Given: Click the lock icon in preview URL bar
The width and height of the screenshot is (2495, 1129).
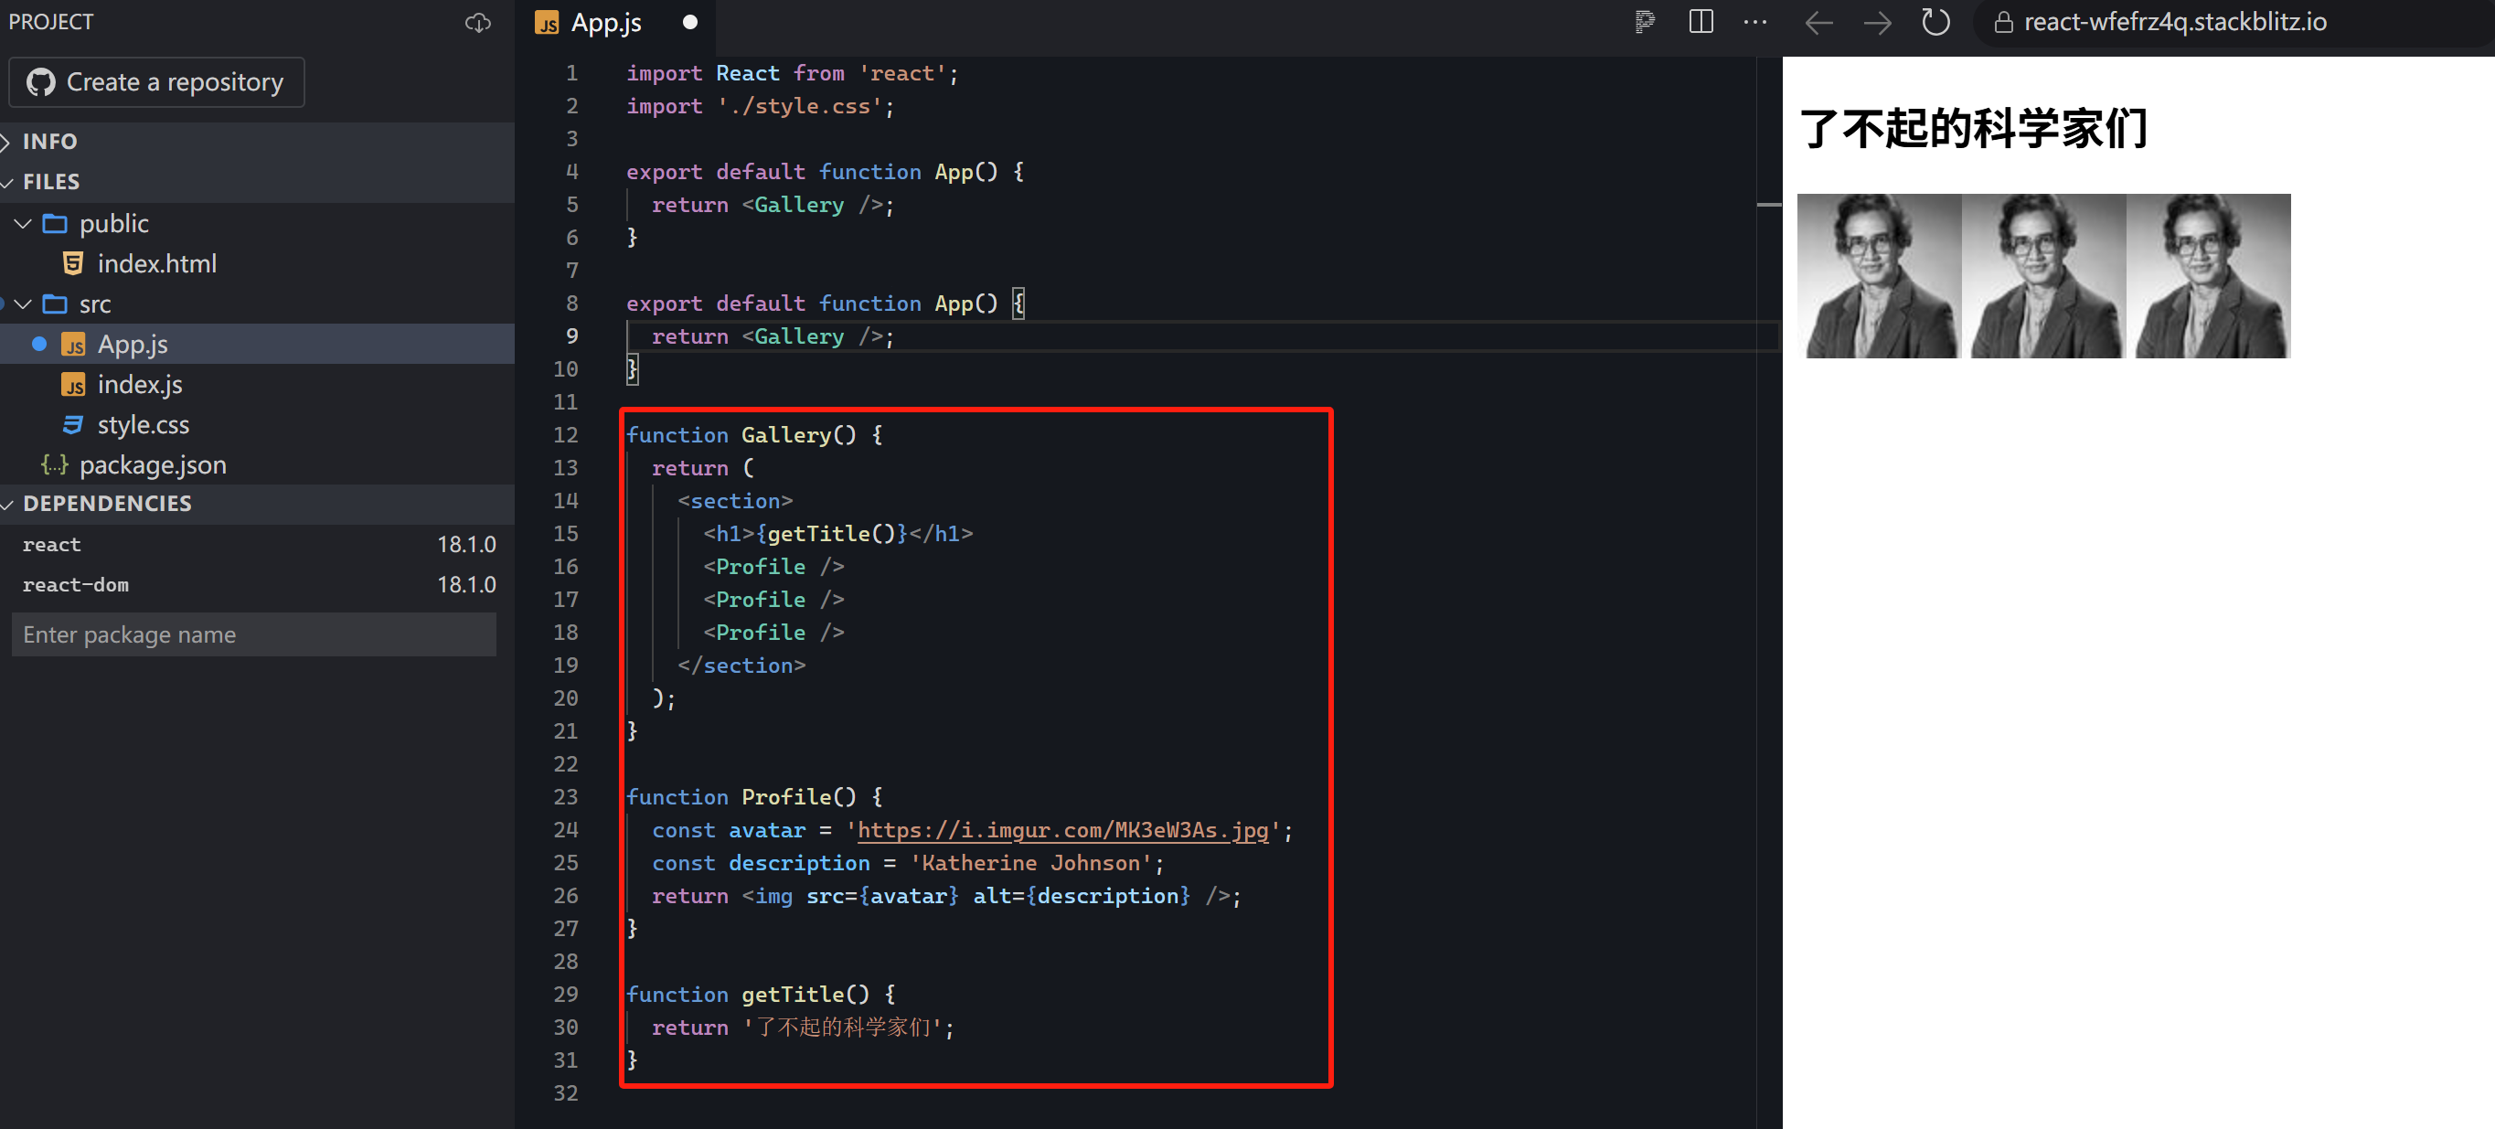Looking at the screenshot, I should (x=2004, y=22).
